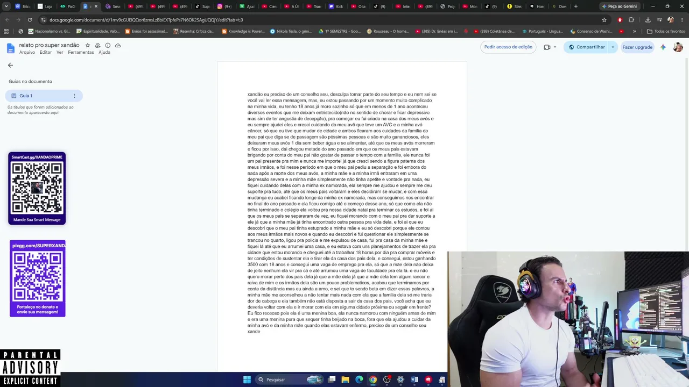689x387 pixels.
Task: Click the webcam overlay of the streamer
Action: (568, 319)
